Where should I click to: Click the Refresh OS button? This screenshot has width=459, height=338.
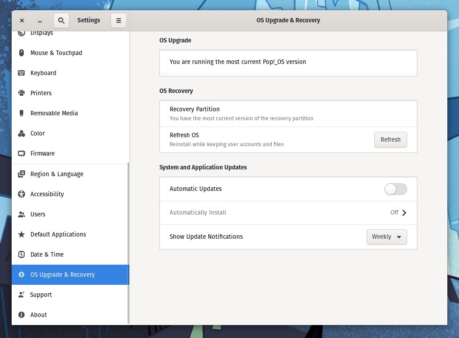tap(390, 139)
